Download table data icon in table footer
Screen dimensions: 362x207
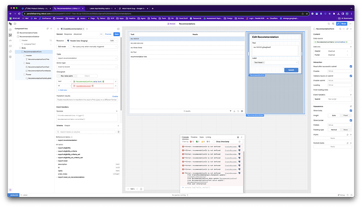coord(235,111)
